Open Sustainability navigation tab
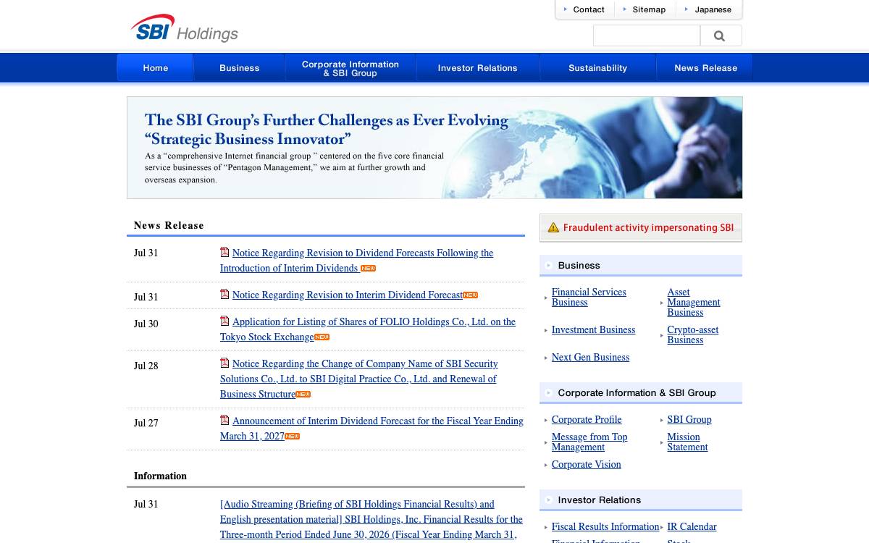869x543 pixels. (598, 67)
